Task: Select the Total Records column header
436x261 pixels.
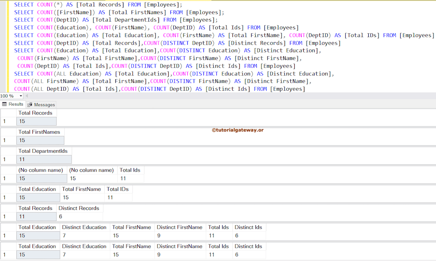Action: click(x=35, y=113)
